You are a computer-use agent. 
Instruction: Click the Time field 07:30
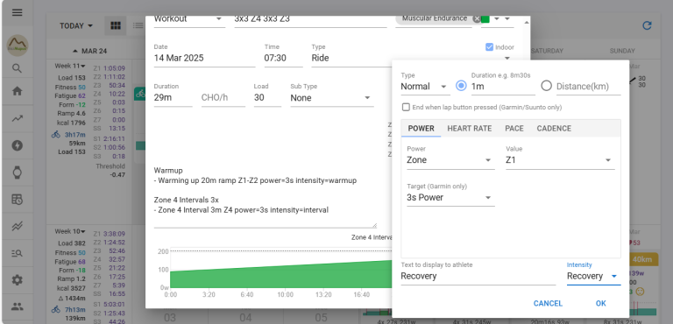(283, 58)
